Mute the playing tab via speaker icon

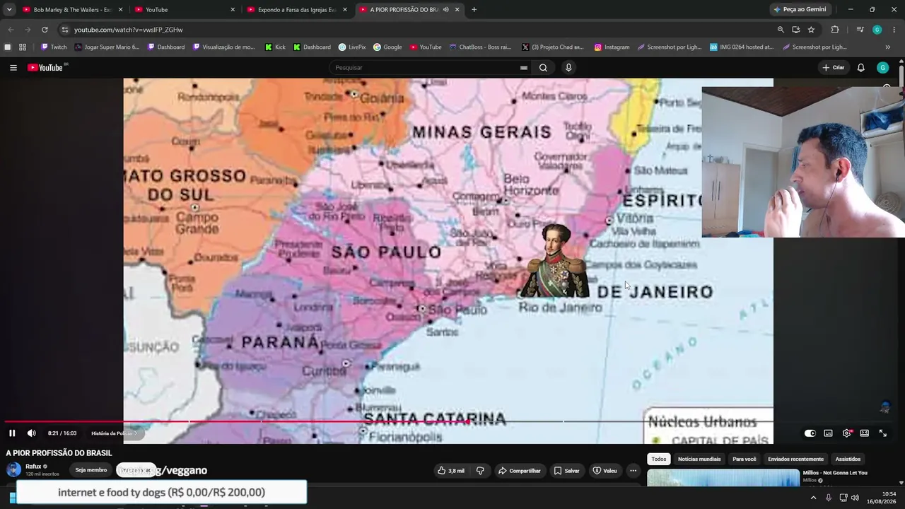point(445,10)
